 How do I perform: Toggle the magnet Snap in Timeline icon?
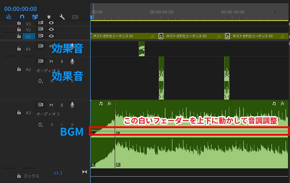tap(22, 17)
